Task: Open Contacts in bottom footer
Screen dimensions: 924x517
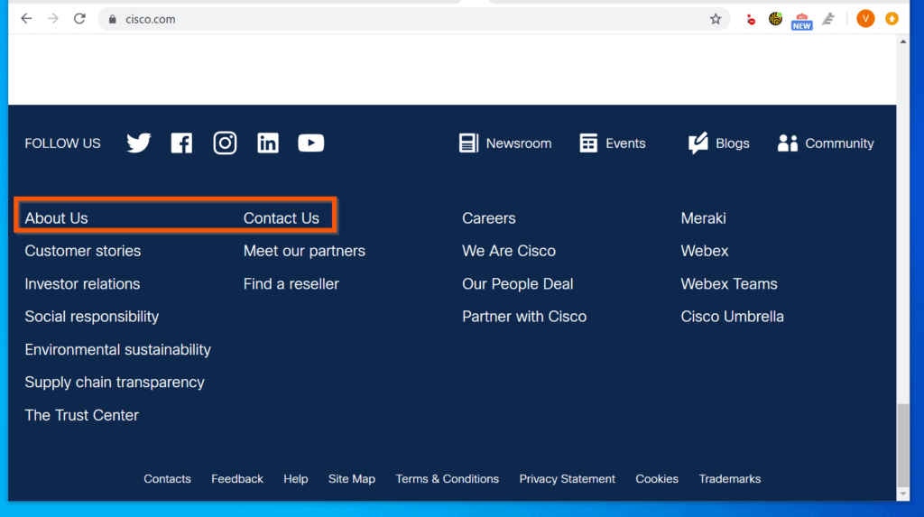Action: pyautogui.click(x=167, y=479)
